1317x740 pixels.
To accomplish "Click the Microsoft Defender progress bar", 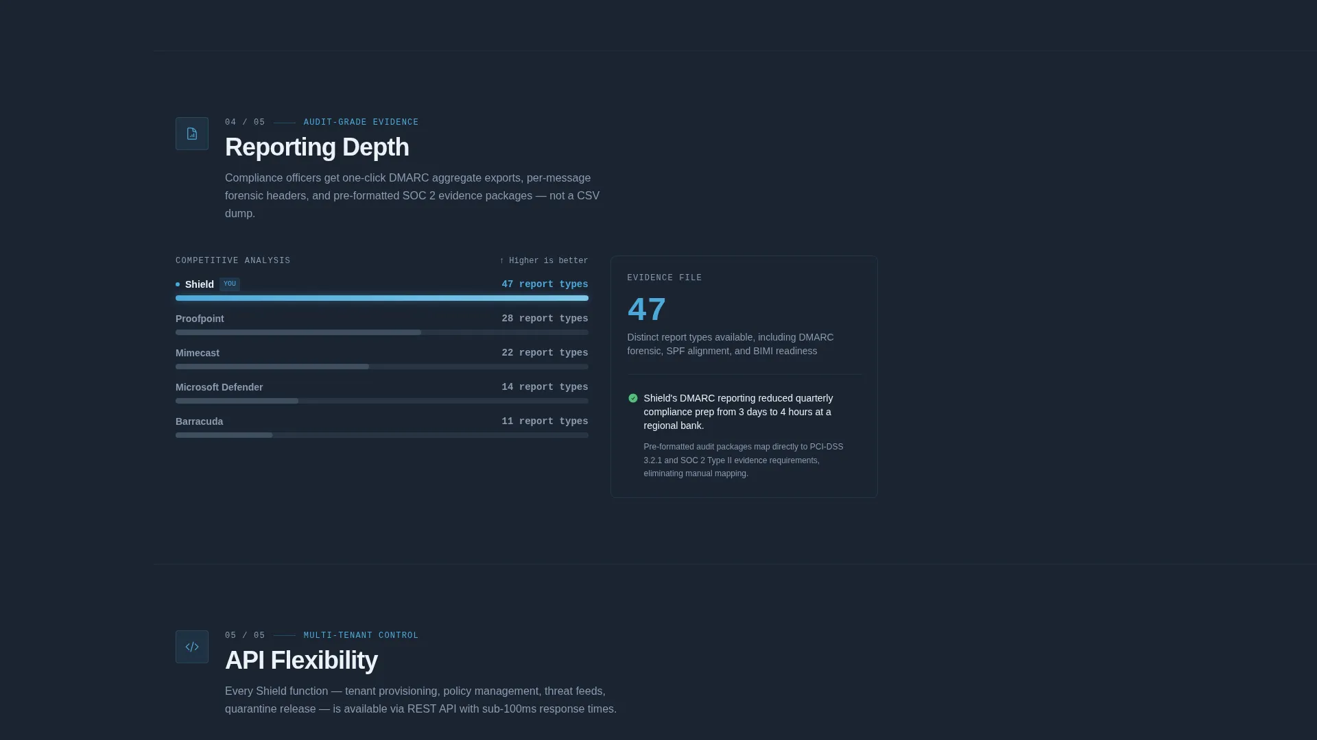I will [382, 401].
